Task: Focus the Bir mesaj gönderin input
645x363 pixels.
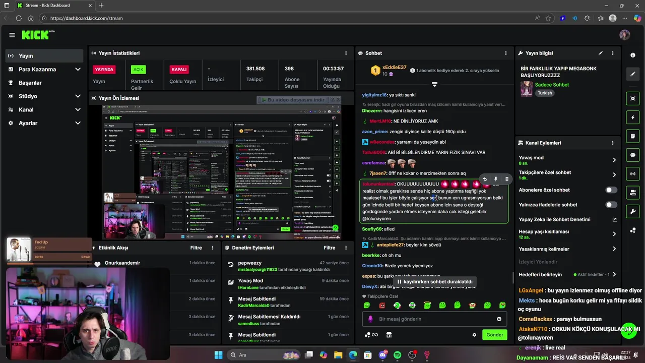Action: 434,319
